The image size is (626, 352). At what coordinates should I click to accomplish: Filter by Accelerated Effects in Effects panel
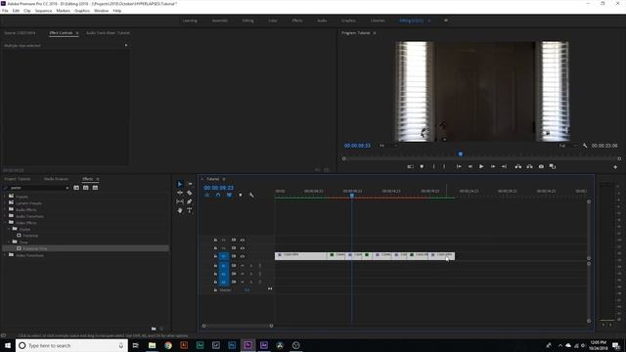coord(76,188)
